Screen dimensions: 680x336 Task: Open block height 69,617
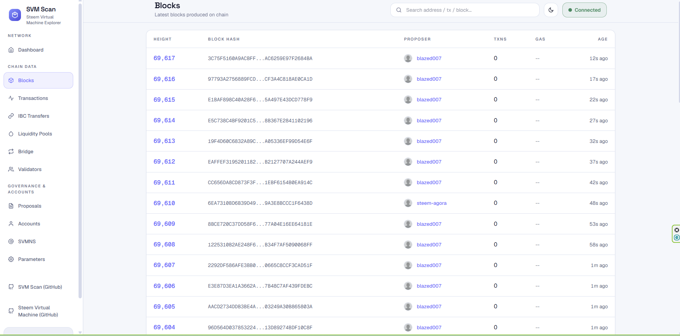pos(164,58)
